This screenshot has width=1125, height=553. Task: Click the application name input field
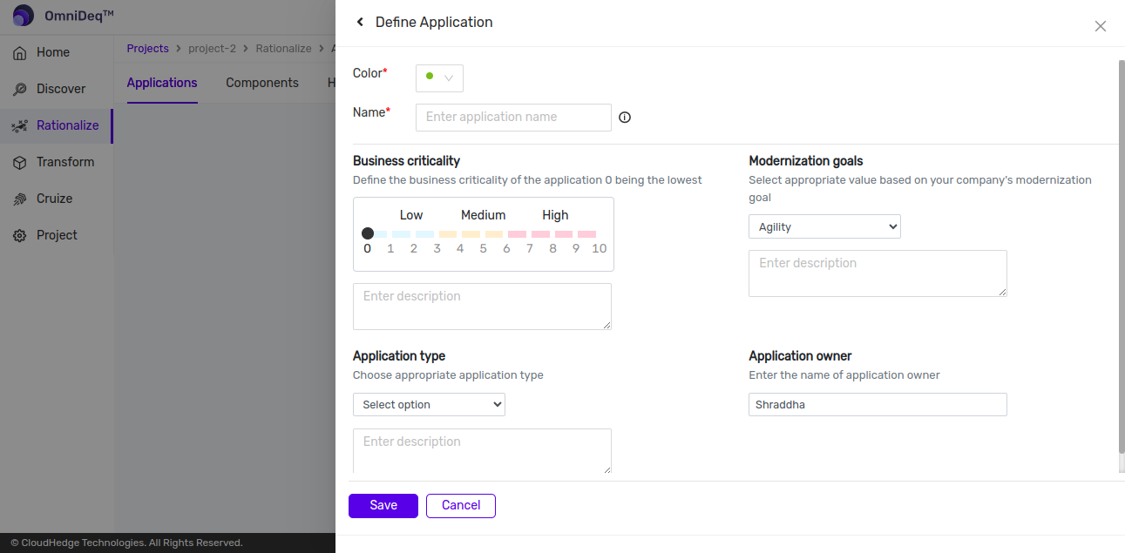(513, 118)
